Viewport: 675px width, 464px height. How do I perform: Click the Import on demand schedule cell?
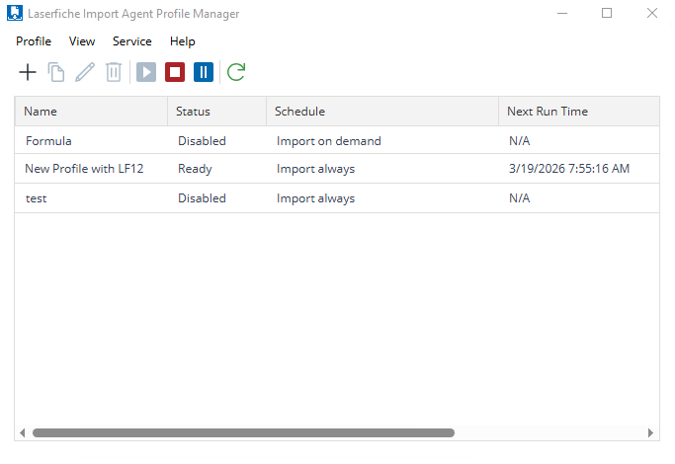329,141
